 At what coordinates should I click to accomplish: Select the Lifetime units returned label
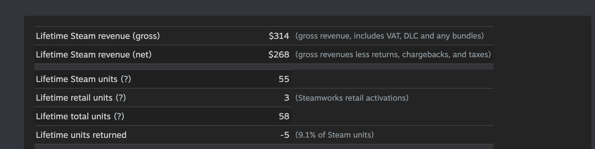point(81,135)
